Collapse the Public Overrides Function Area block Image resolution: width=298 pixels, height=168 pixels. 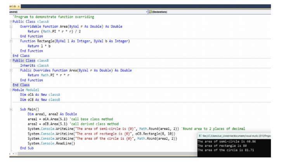click(11, 71)
